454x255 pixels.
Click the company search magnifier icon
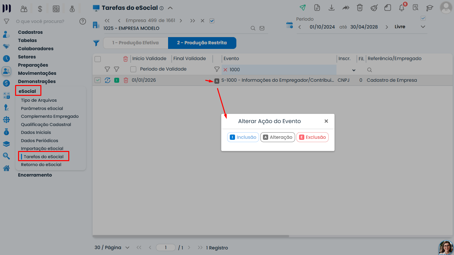253,28
